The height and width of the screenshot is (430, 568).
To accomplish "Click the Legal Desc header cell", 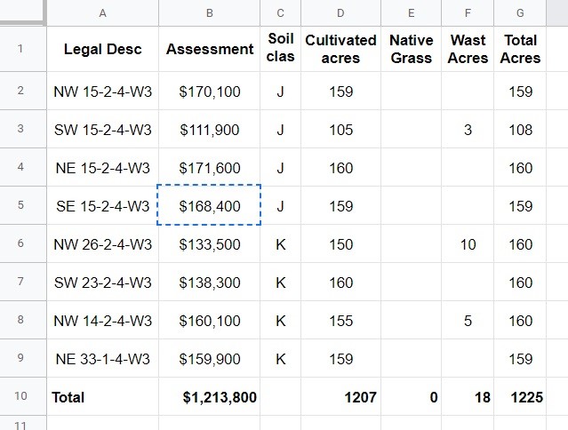I will [x=102, y=49].
